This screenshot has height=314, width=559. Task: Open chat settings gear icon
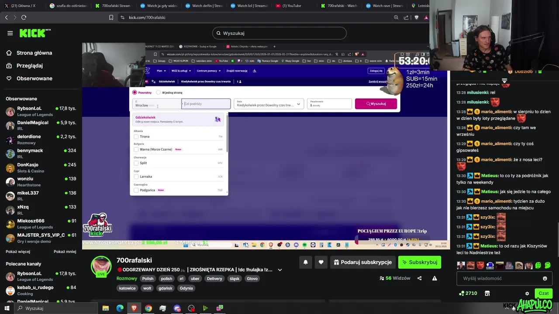click(x=527, y=294)
